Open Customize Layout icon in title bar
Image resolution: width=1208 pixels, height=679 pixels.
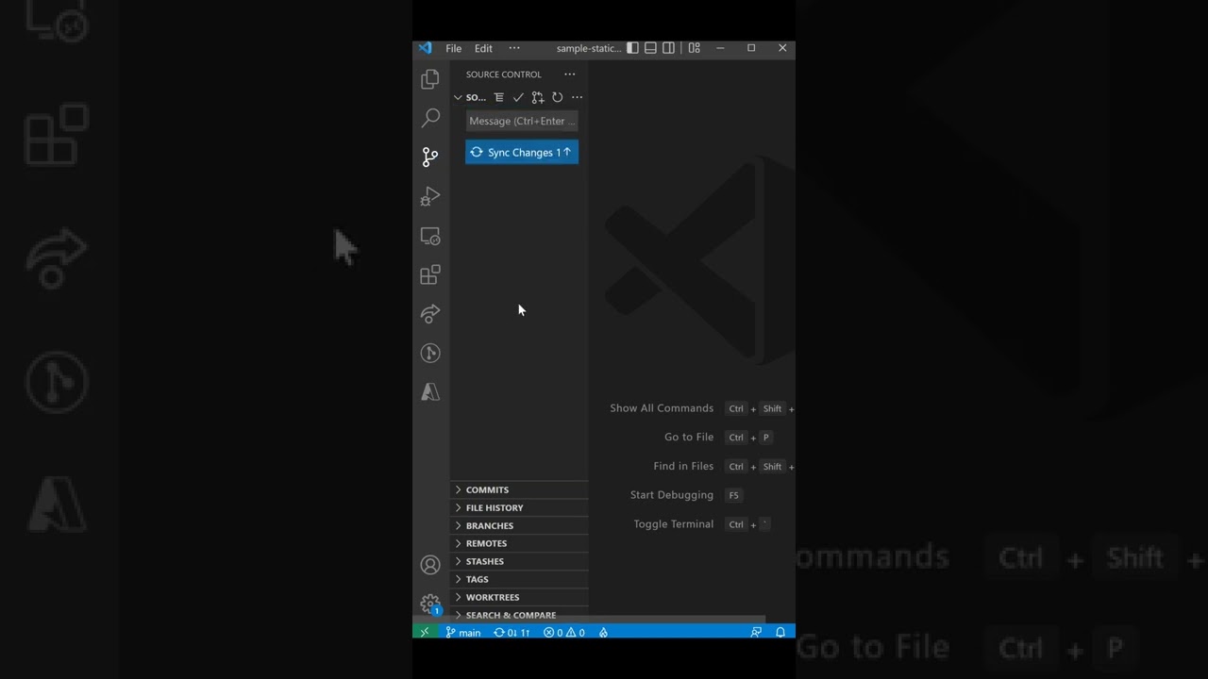click(695, 48)
